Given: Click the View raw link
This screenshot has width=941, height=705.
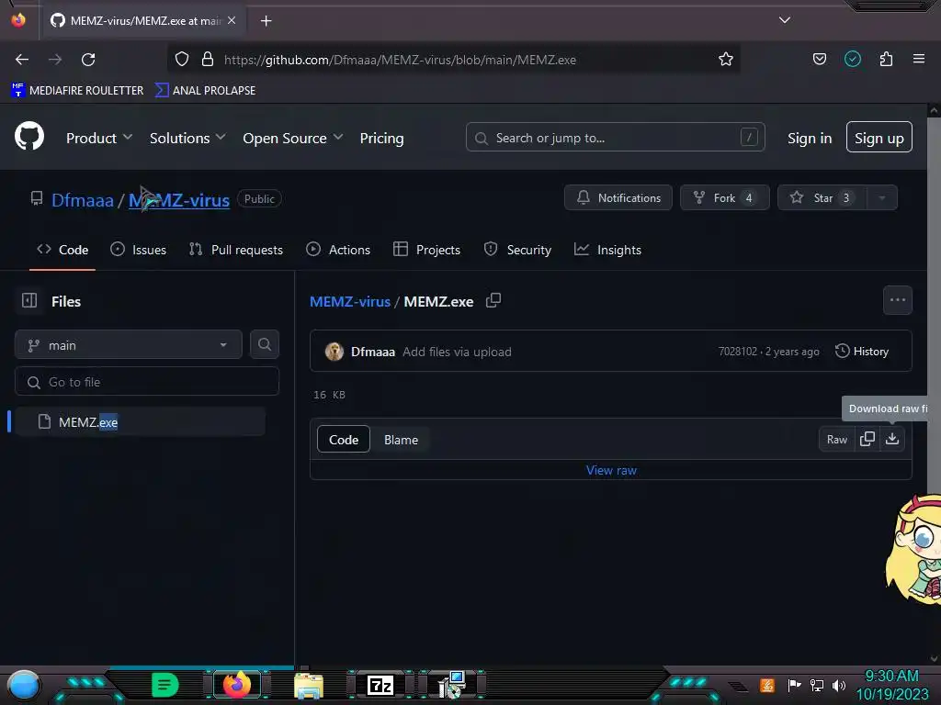Looking at the screenshot, I should [x=611, y=470].
